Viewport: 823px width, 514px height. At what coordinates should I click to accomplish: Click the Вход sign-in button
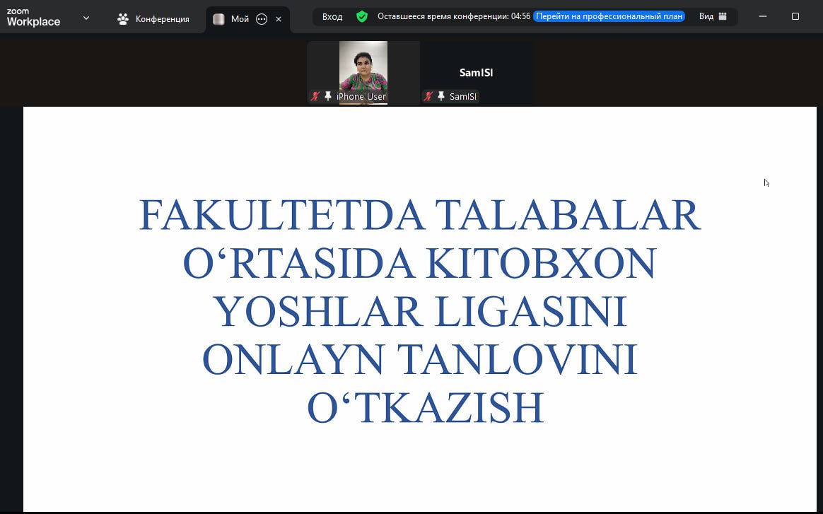pos(332,16)
